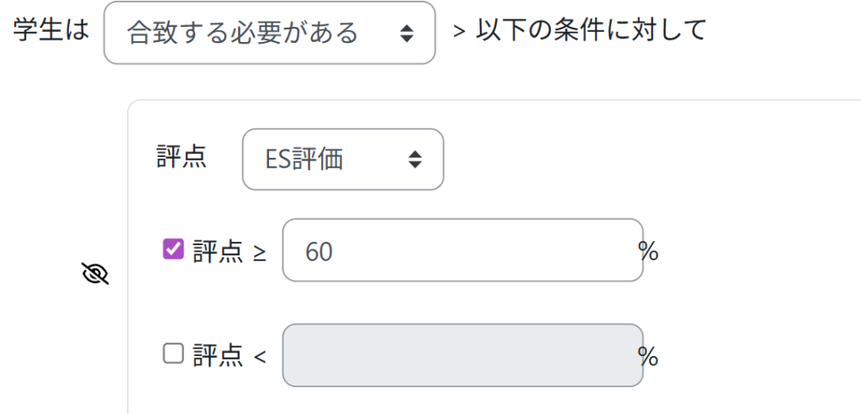
Task: Click the 評点 label beside ES評価
Action: click(182, 157)
